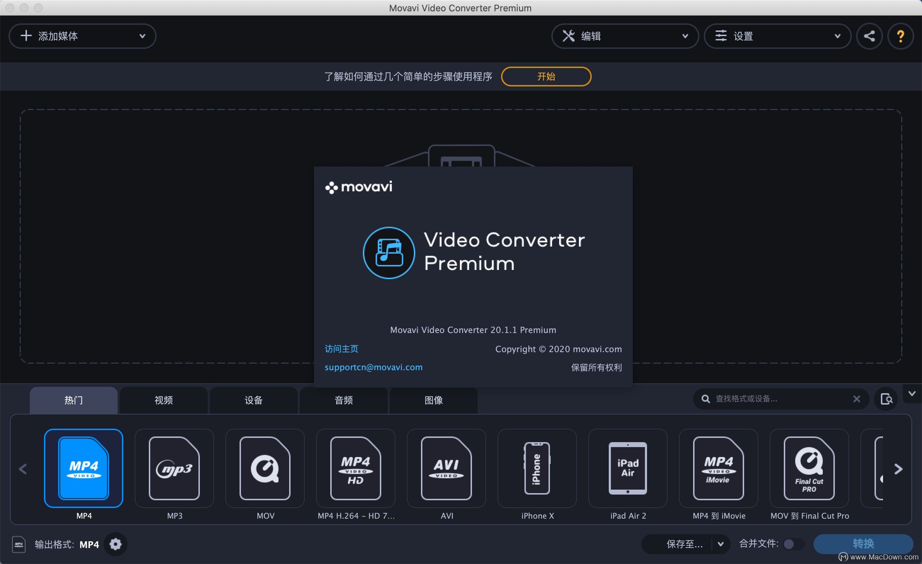The height and width of the screenshot is (564, 922).
Task: Click the Copyright © 2020 movavi.com text
Action: [x=558, y=349]
